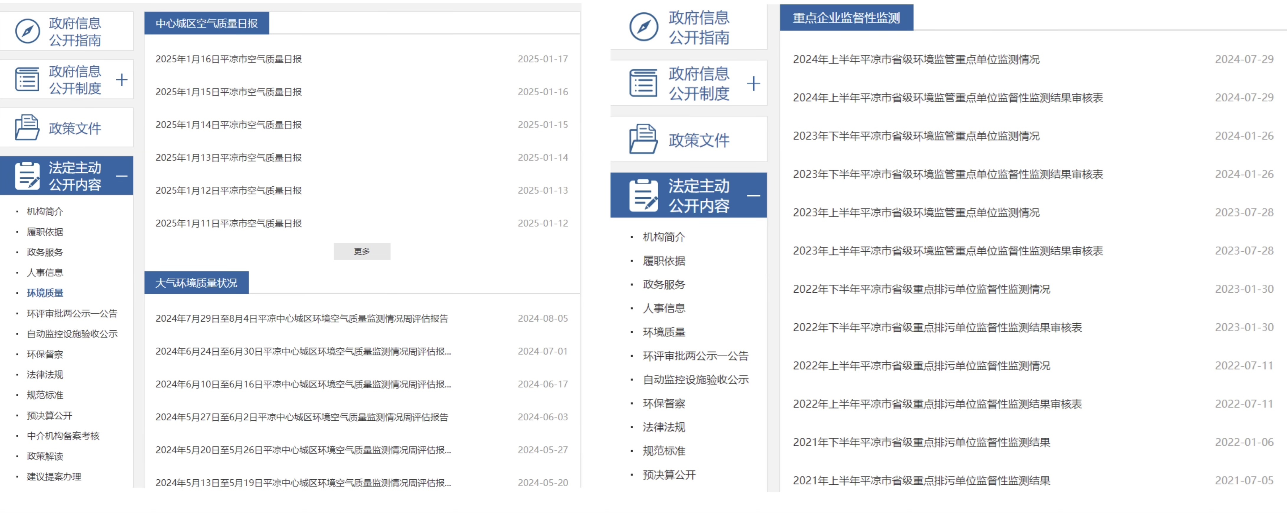
Task: Open 2023年下半年平凉市省级环境监管重点单位监测情况
Action: (916, 136)
